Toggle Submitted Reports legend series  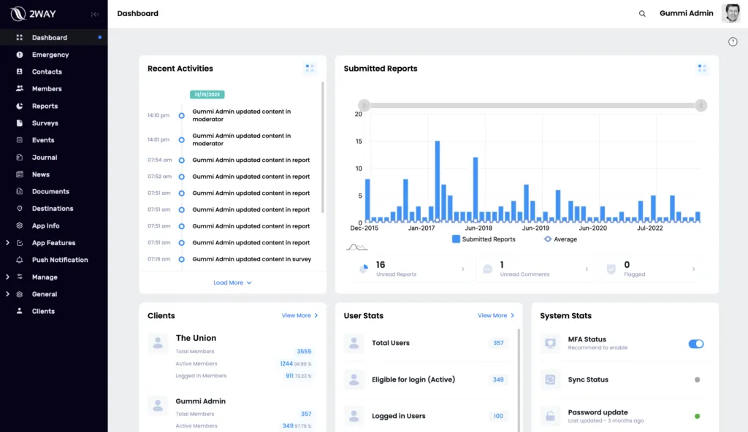click(484, 239)
